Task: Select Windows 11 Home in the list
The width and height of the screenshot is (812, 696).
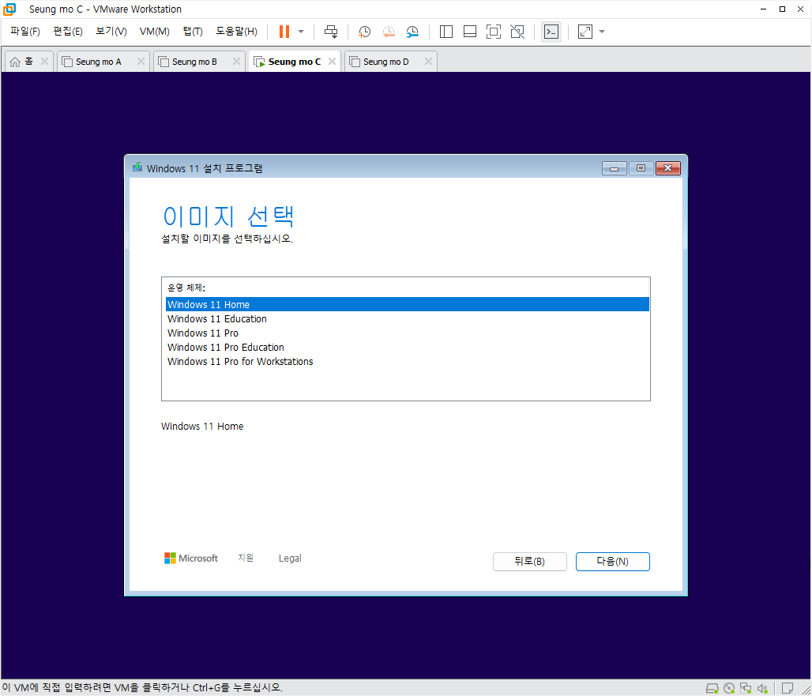Action: tap(407, 304)
